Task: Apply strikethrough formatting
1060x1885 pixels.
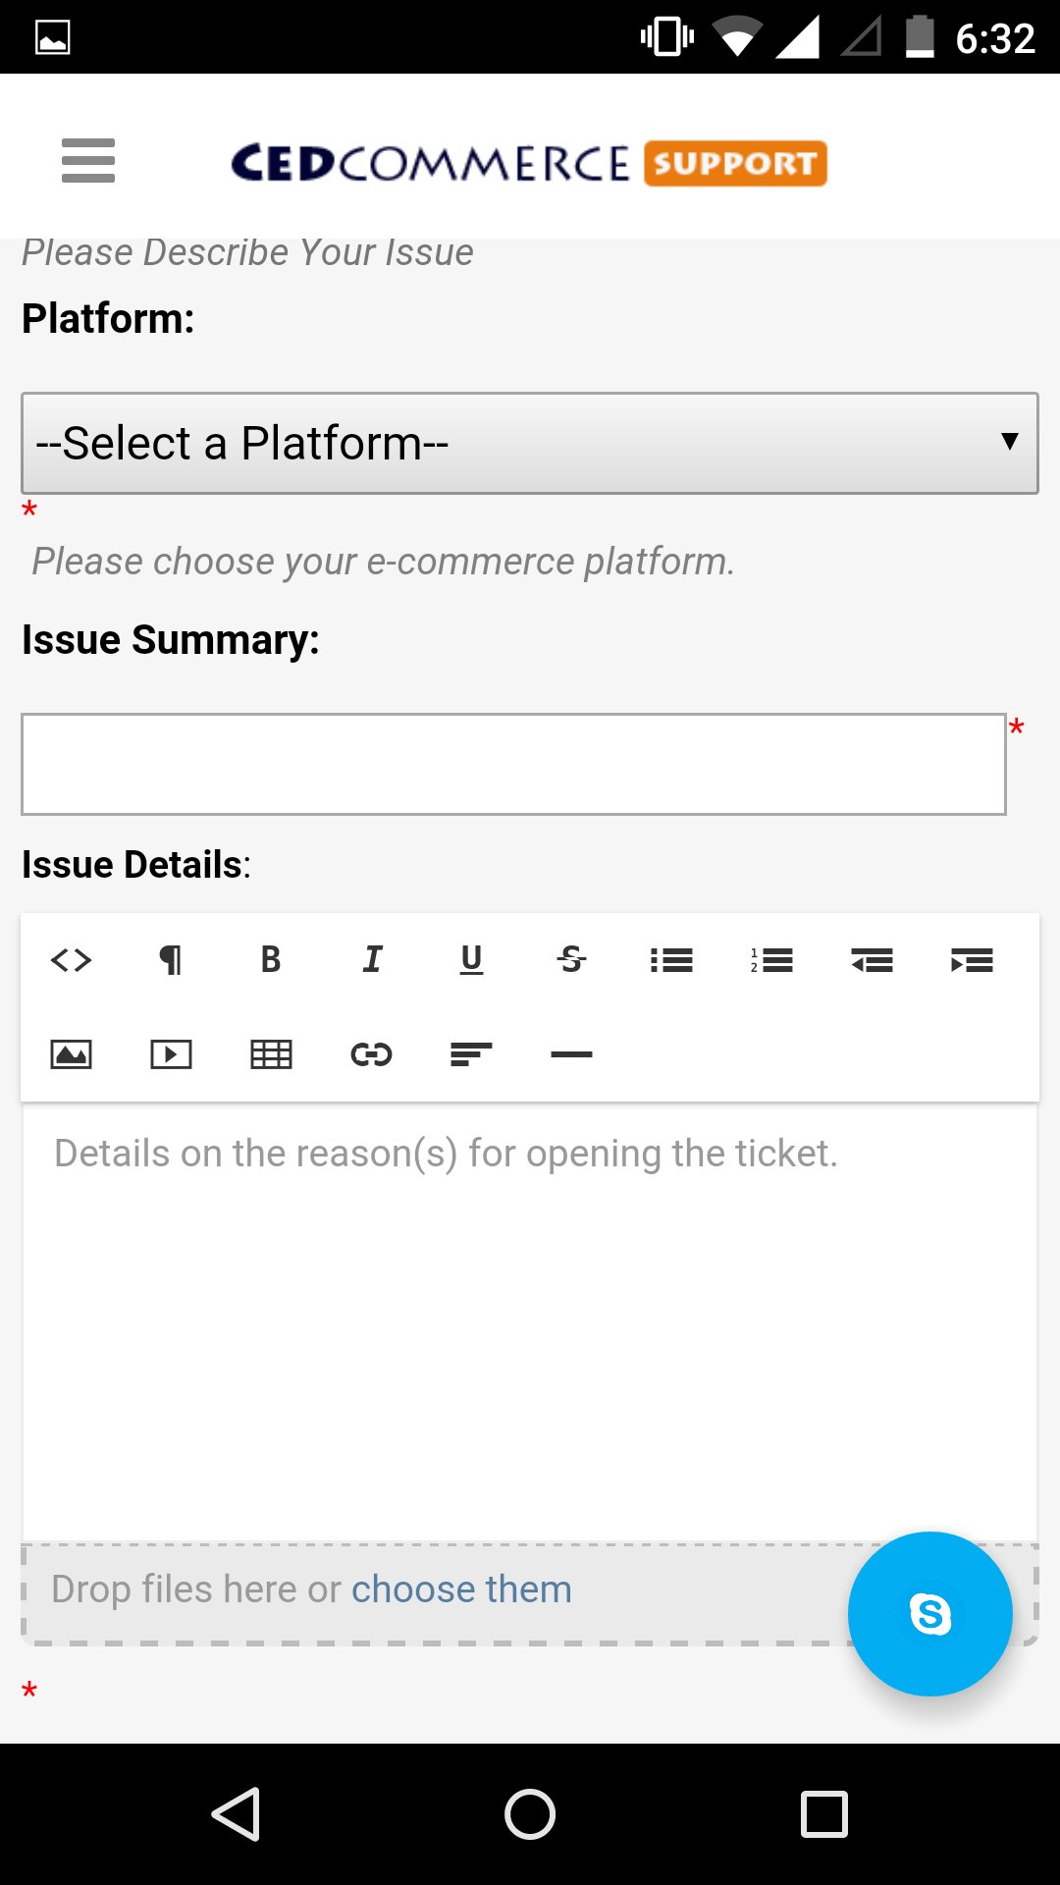Action: (x=571, y=959)
